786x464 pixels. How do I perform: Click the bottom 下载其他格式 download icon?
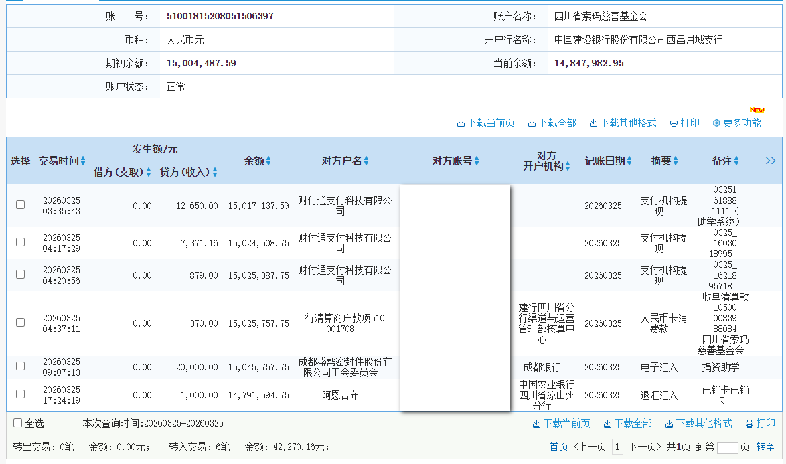coord(669,424)
